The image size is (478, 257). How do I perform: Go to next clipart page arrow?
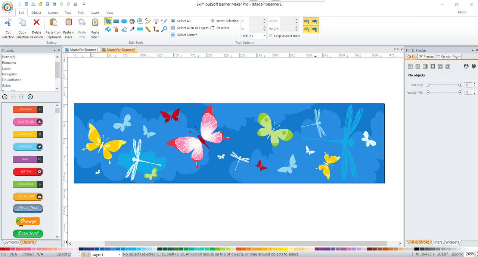[22, 97]
